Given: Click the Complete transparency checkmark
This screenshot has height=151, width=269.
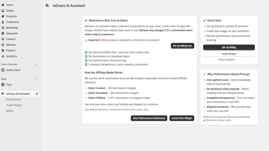Looking at the screenshot, I should [x=86, y=64].
